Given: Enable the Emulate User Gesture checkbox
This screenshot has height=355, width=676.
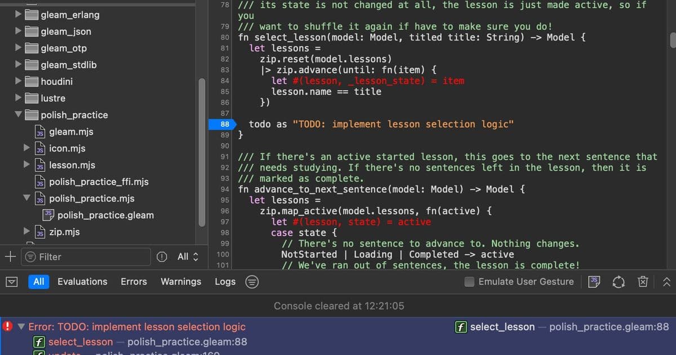Looking at the screenshot, I should tap(469, 282).
